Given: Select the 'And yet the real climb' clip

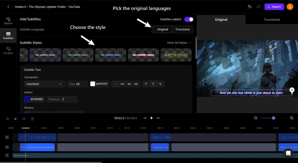Looking at the screenshot, I should coord(40,147).
